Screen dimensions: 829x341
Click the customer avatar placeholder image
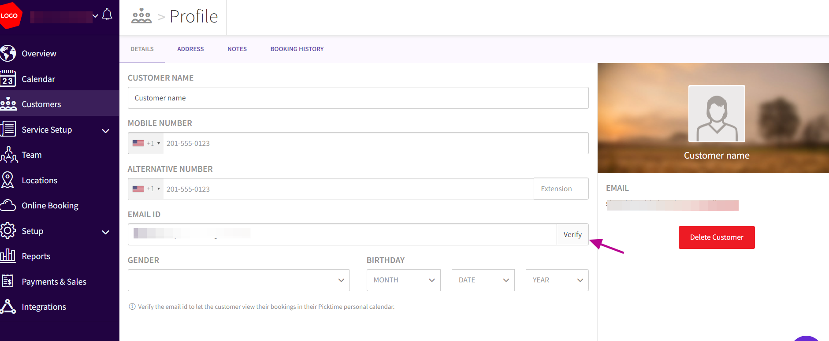[717, 114]
